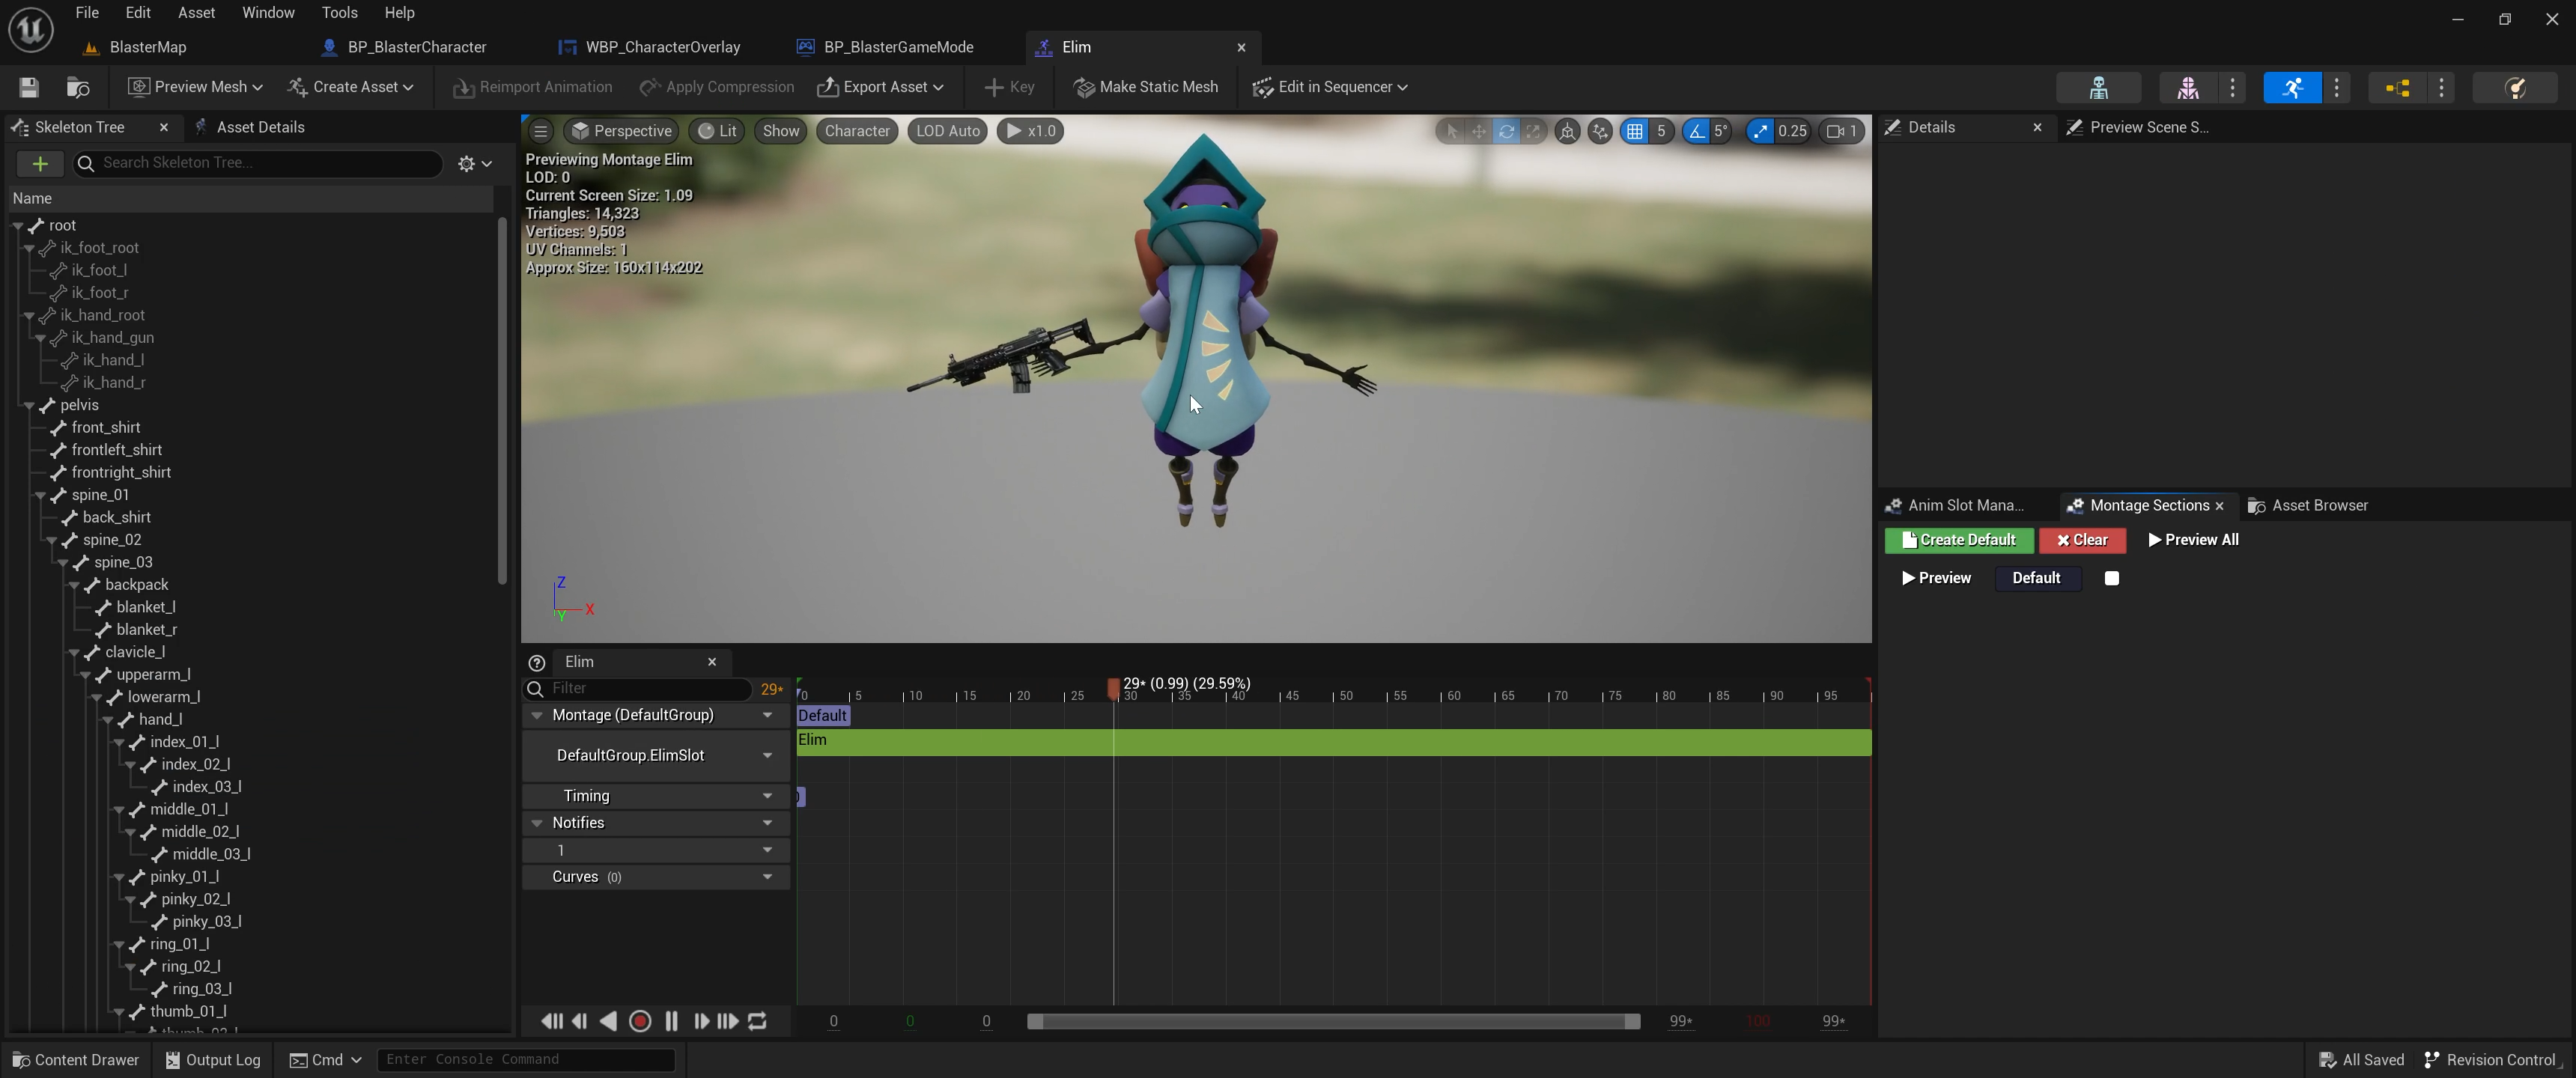2576x1078 pixels.
Task: Click the coordinate system cube icon
Action: 1567,131
